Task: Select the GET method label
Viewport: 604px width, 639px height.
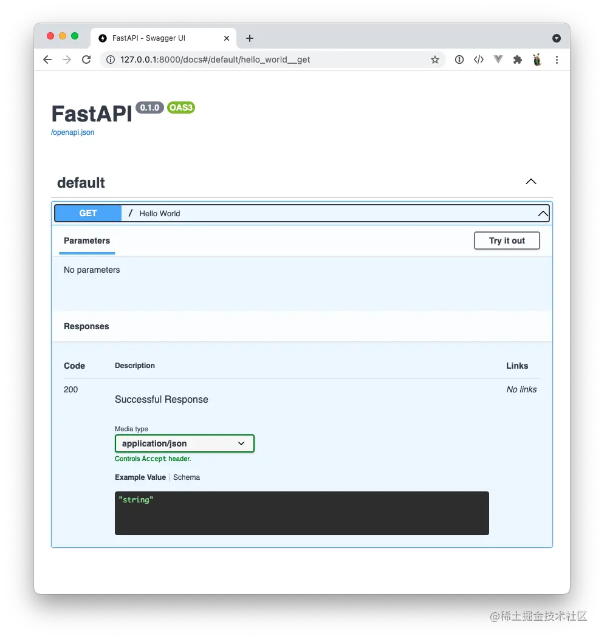Action: [x=88, y=213]
